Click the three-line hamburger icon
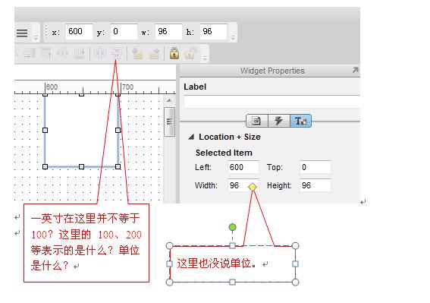The width and height of the screenshot is (430, 303). coord(22,33)
